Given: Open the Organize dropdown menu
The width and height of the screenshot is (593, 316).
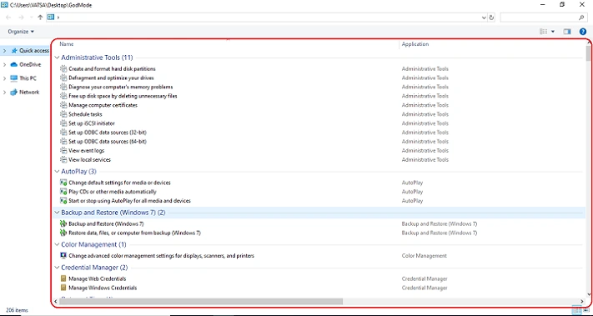Looking at the screenshot, I should [x=21, y=32].
